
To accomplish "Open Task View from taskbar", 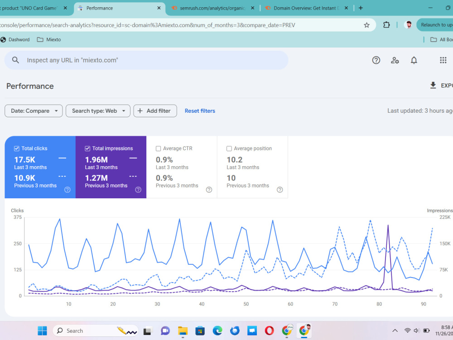I will click(148, 331).
